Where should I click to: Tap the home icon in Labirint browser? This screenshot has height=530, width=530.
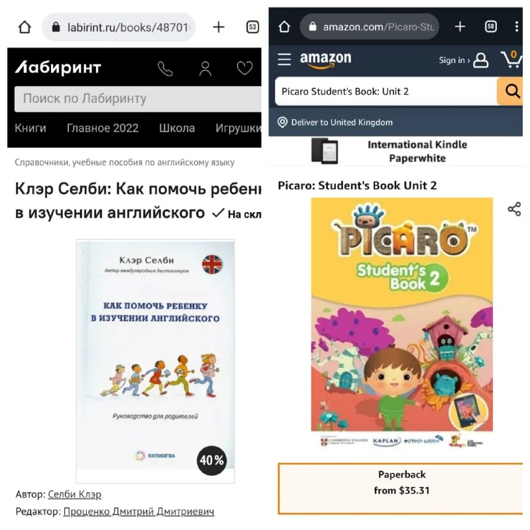25,27
